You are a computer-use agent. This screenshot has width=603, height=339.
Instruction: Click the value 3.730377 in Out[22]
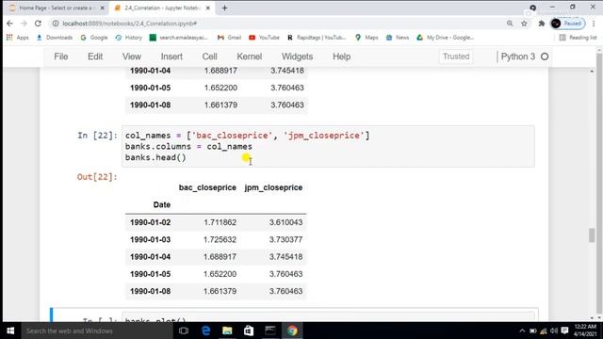tap(285, 239)
